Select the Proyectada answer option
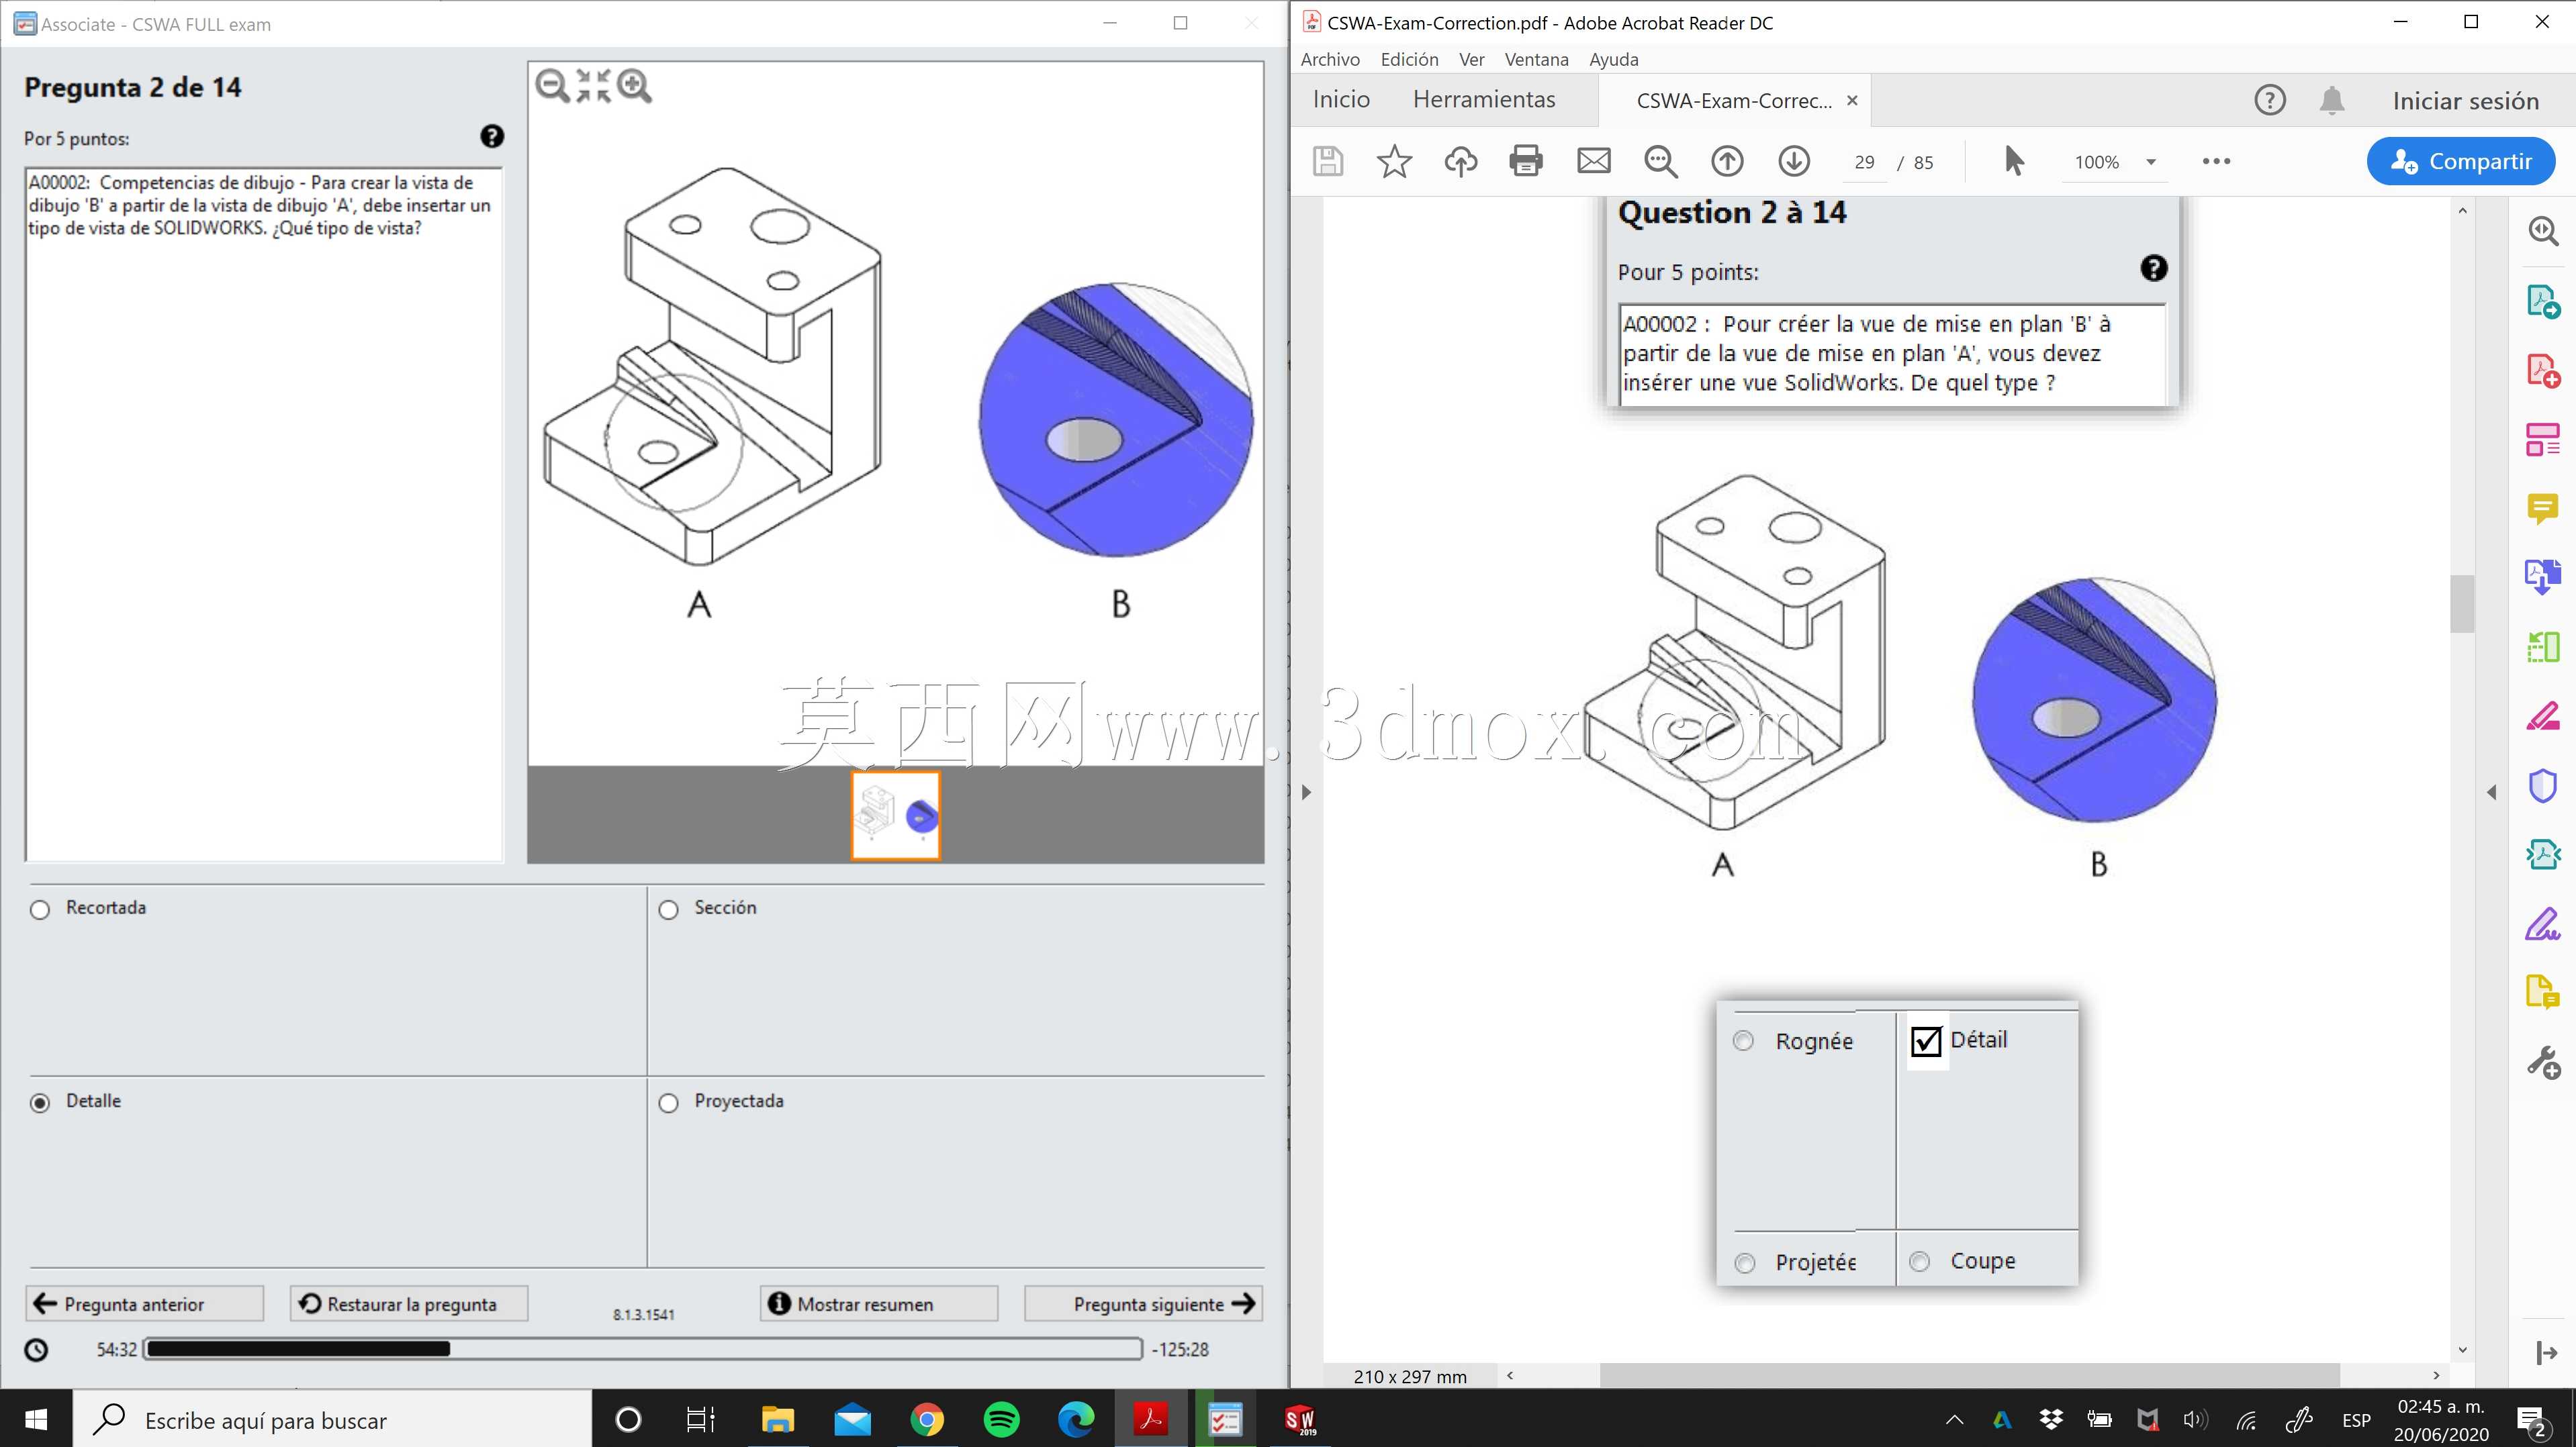This screenshot has height=1447, width=2576. pyautogui.click(x=668, y=1102)
